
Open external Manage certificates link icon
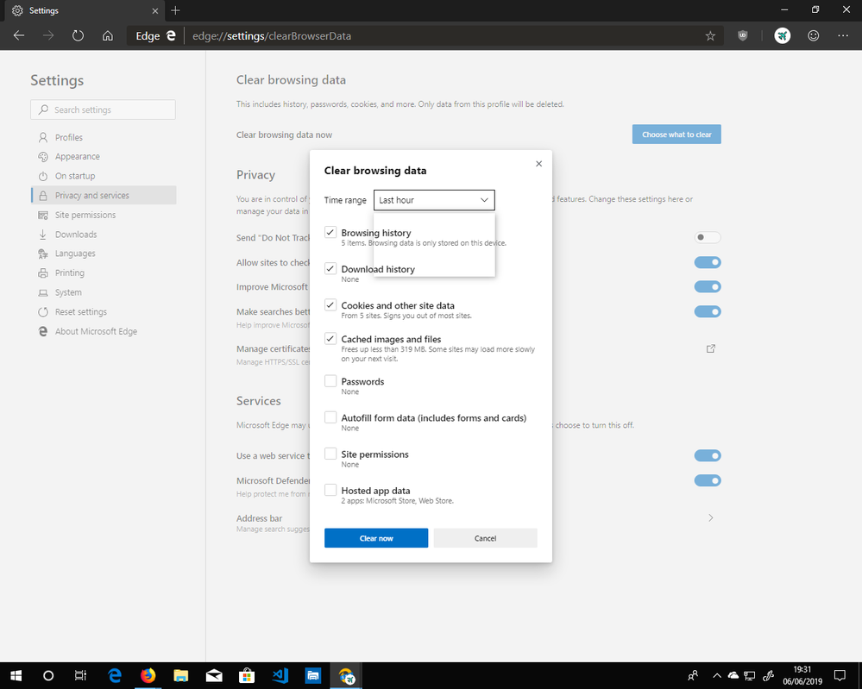[x=710, y=348]
